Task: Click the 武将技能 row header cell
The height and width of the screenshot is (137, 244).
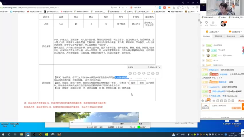Action: point(46,83)
